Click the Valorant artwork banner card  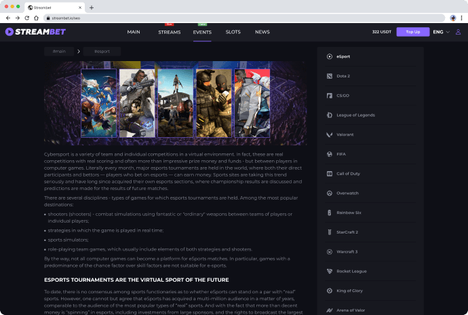point(252,103)
